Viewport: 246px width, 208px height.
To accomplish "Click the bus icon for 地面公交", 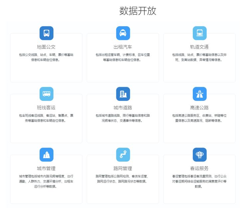I will pyautogui.click(x=46, y=33).
